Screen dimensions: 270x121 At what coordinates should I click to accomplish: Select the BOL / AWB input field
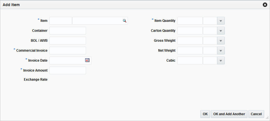point(68,41)
